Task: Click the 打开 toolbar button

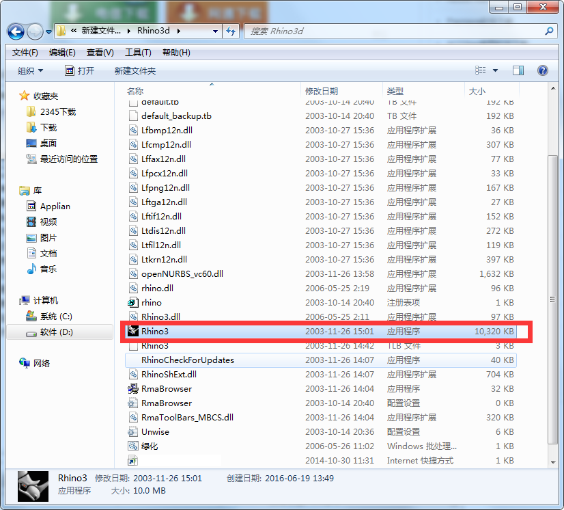Action: click(79, 70)
